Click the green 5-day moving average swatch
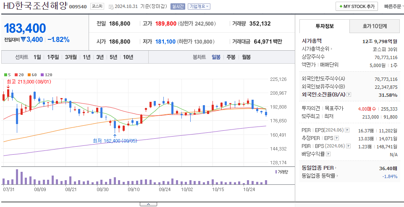This screenshot has height=207, width=404. click(x=5, y=75)
